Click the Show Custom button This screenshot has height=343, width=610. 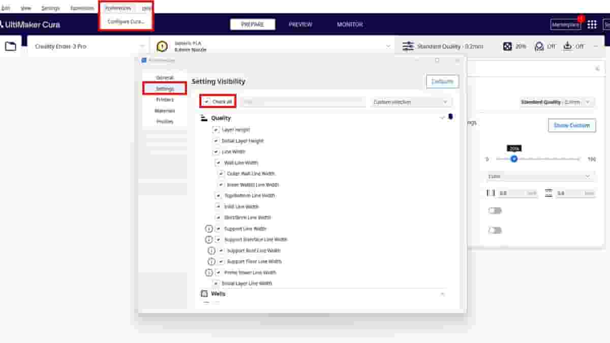[x=571, y=126]
